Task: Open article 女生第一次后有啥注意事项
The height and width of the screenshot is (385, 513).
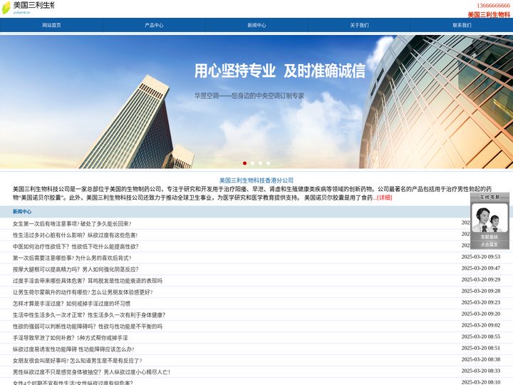Action: [72, 224]
